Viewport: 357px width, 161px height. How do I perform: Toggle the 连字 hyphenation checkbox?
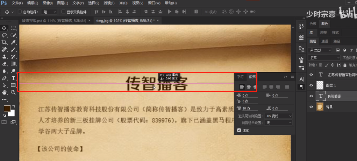(239, 131)
